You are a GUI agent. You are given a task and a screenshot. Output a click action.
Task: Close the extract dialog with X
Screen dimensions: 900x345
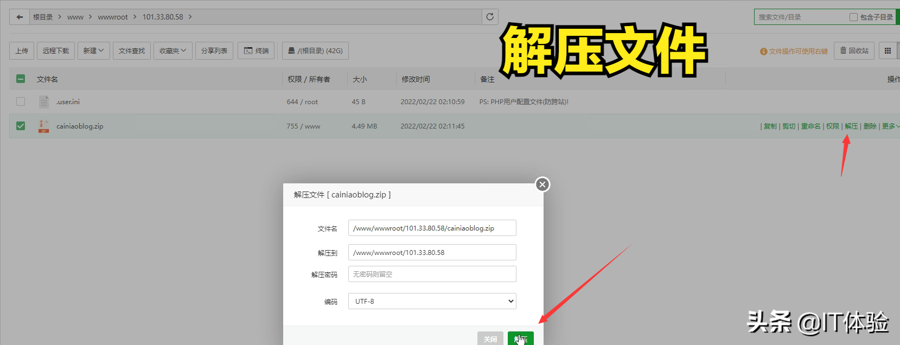tap(542, 184)
